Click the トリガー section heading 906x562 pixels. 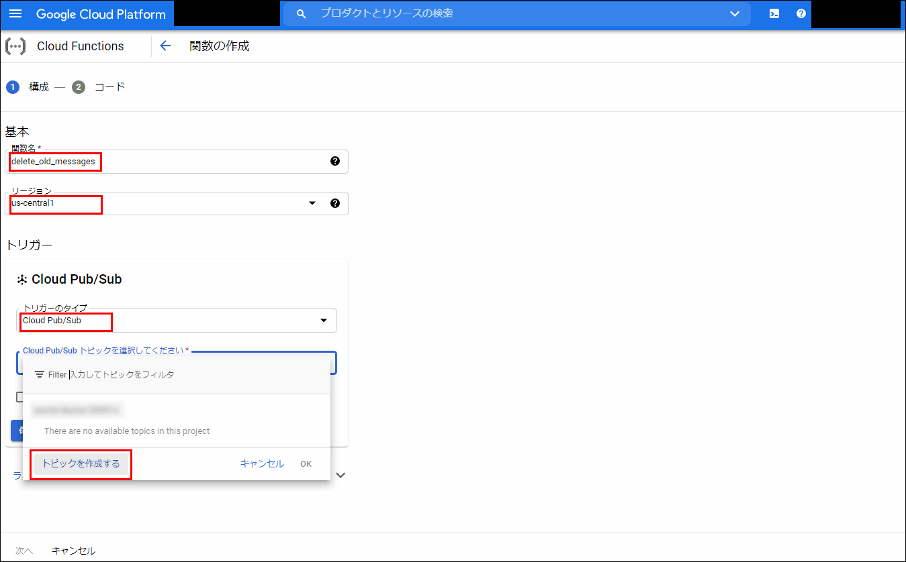(29, 245)
